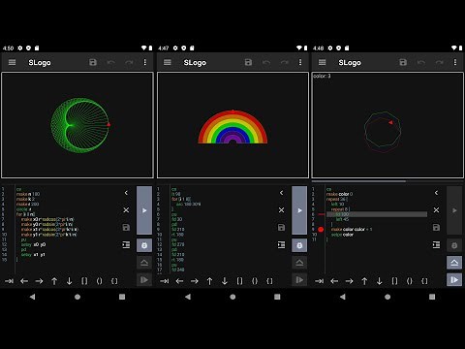Tap the red turtle on polygon canvas

[x=390, y=122]
